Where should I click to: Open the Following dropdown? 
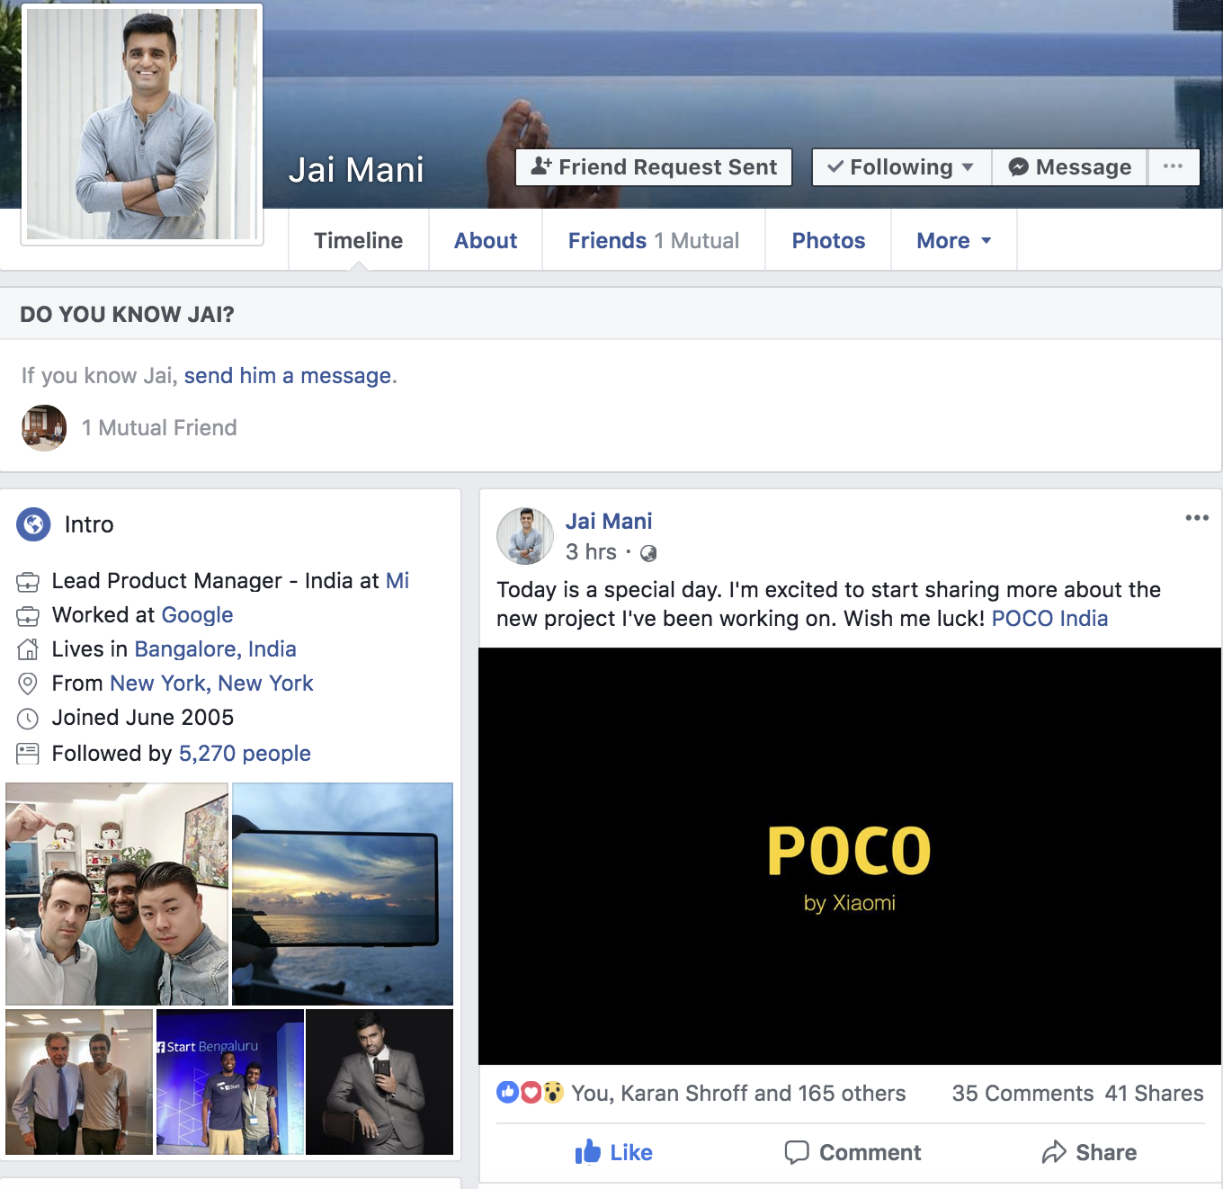tap(902, 167)
